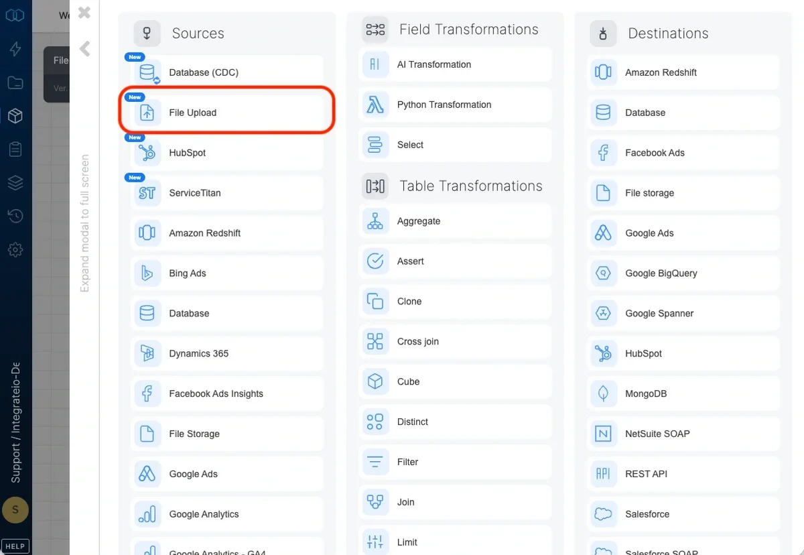
Task: Open the layers stack sidebar icon
Action: coord(15,183)
